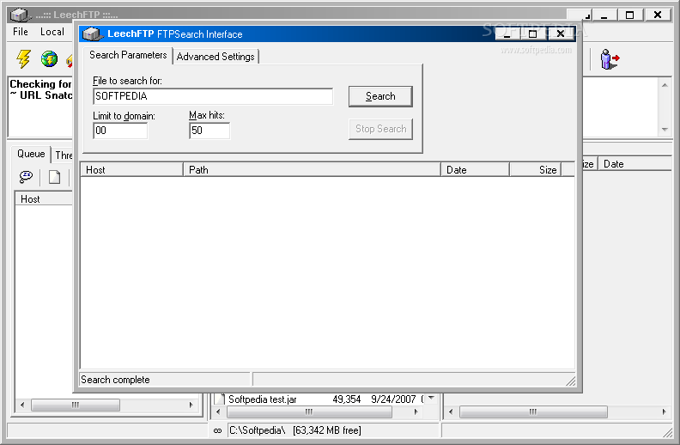Image resolution: width=680 pixels, height=445 pixels.
Task: Click the Queue pane horizontal scrollbar thumb
Action: click(x=75, y=405)
